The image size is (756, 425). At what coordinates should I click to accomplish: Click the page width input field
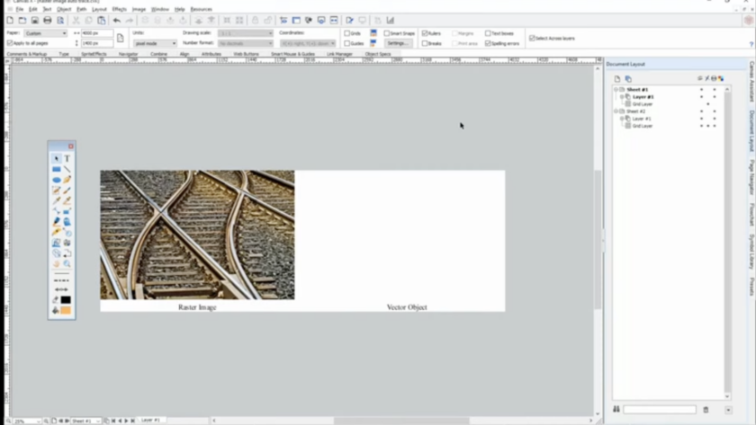[x=97, y=33]
